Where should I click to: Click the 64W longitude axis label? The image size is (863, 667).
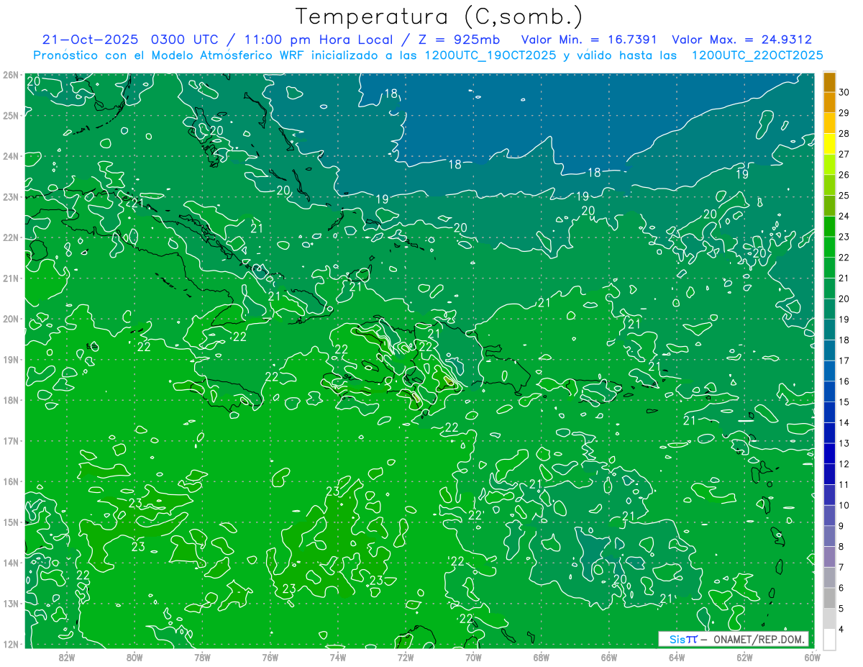[677, 657]
